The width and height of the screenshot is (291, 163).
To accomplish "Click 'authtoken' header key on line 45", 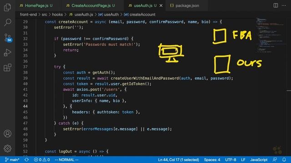I will (x=107, y=112).
